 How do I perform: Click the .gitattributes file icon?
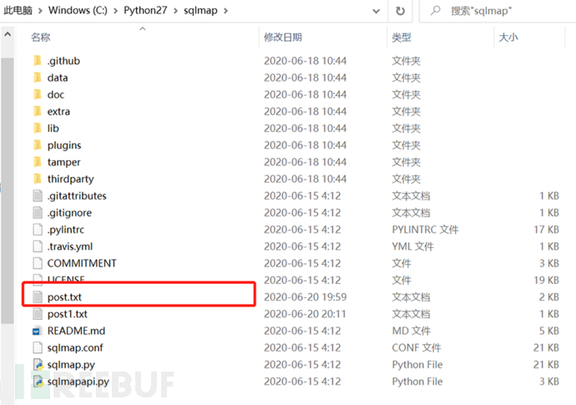pos(38,196)
